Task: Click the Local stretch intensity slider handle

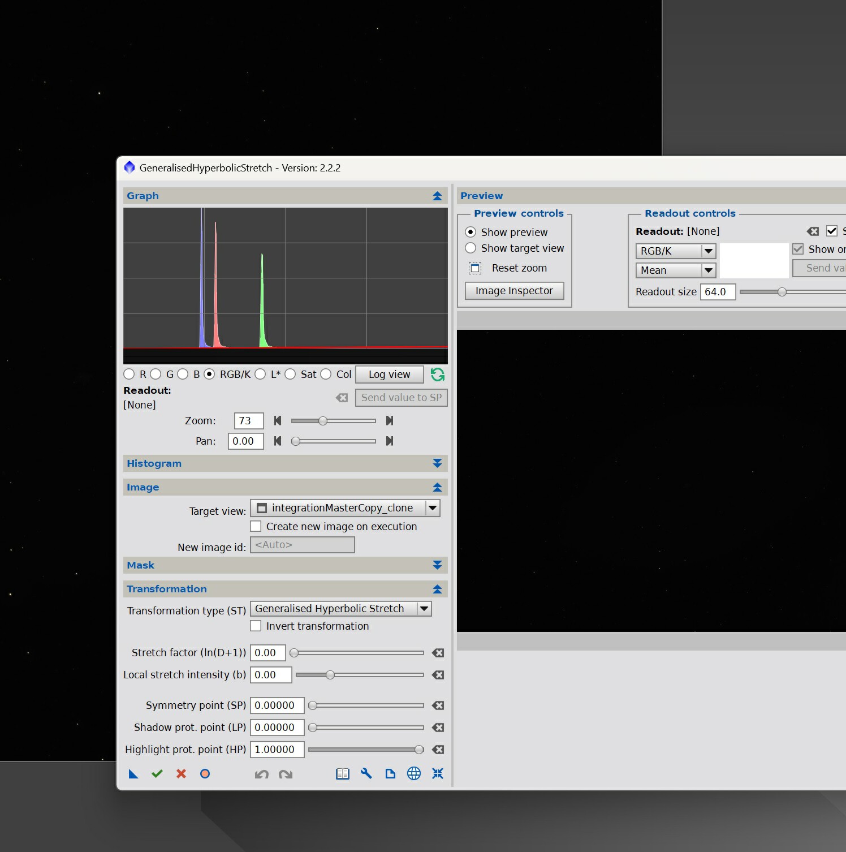Action: pyautogui.click(x=330, y=675)
